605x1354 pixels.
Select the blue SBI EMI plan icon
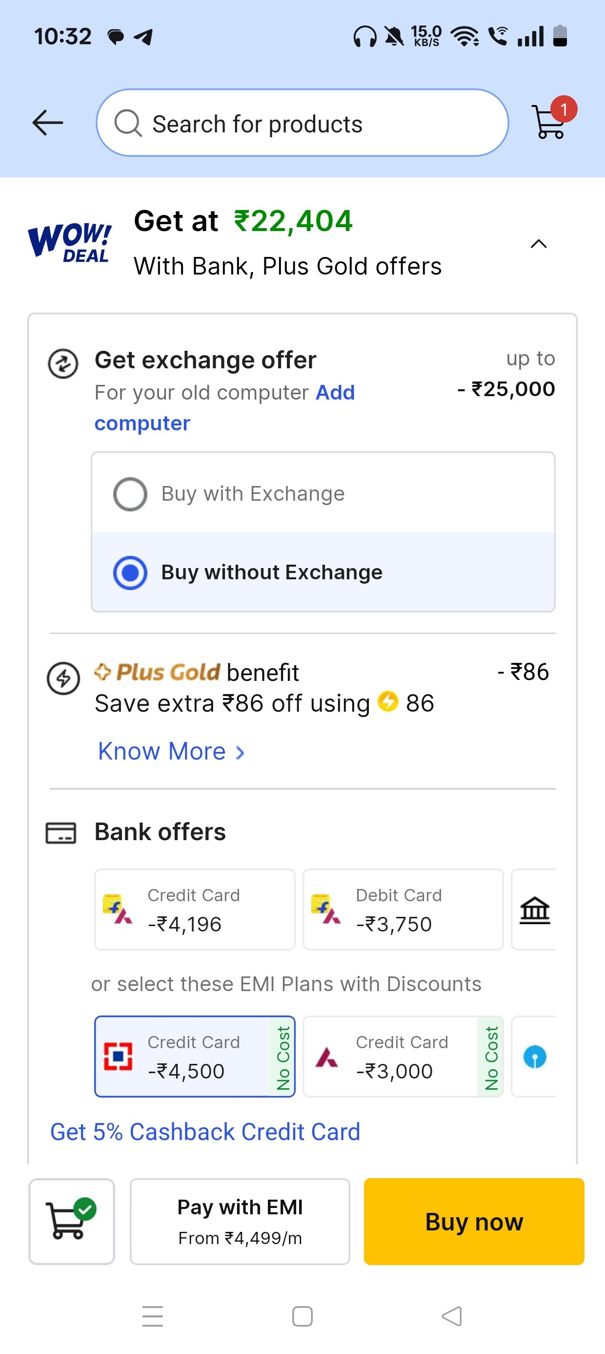coord(534,1057)
